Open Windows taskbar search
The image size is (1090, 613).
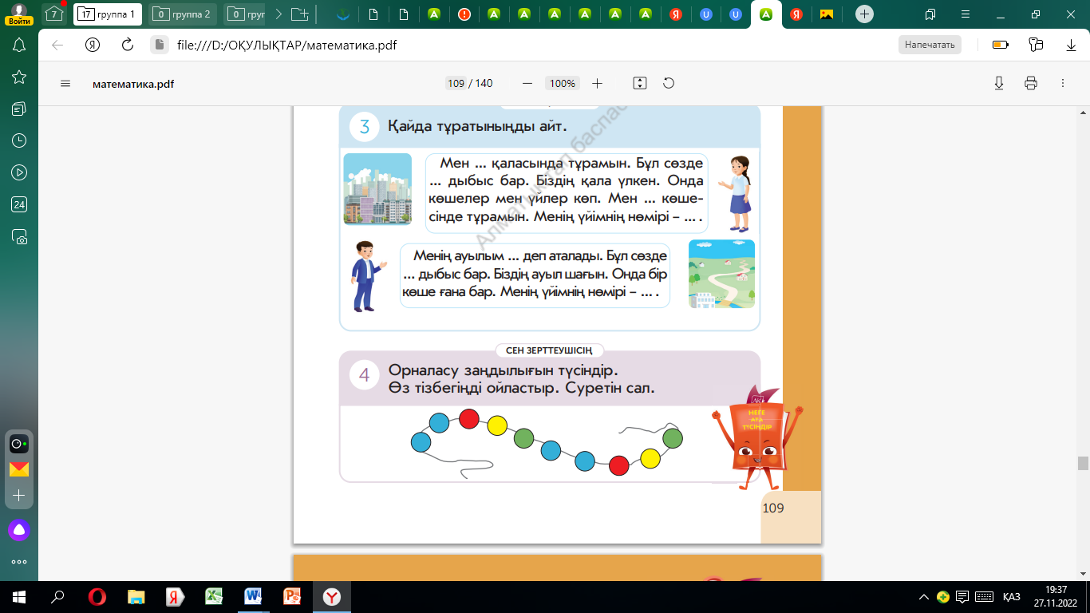57,597
